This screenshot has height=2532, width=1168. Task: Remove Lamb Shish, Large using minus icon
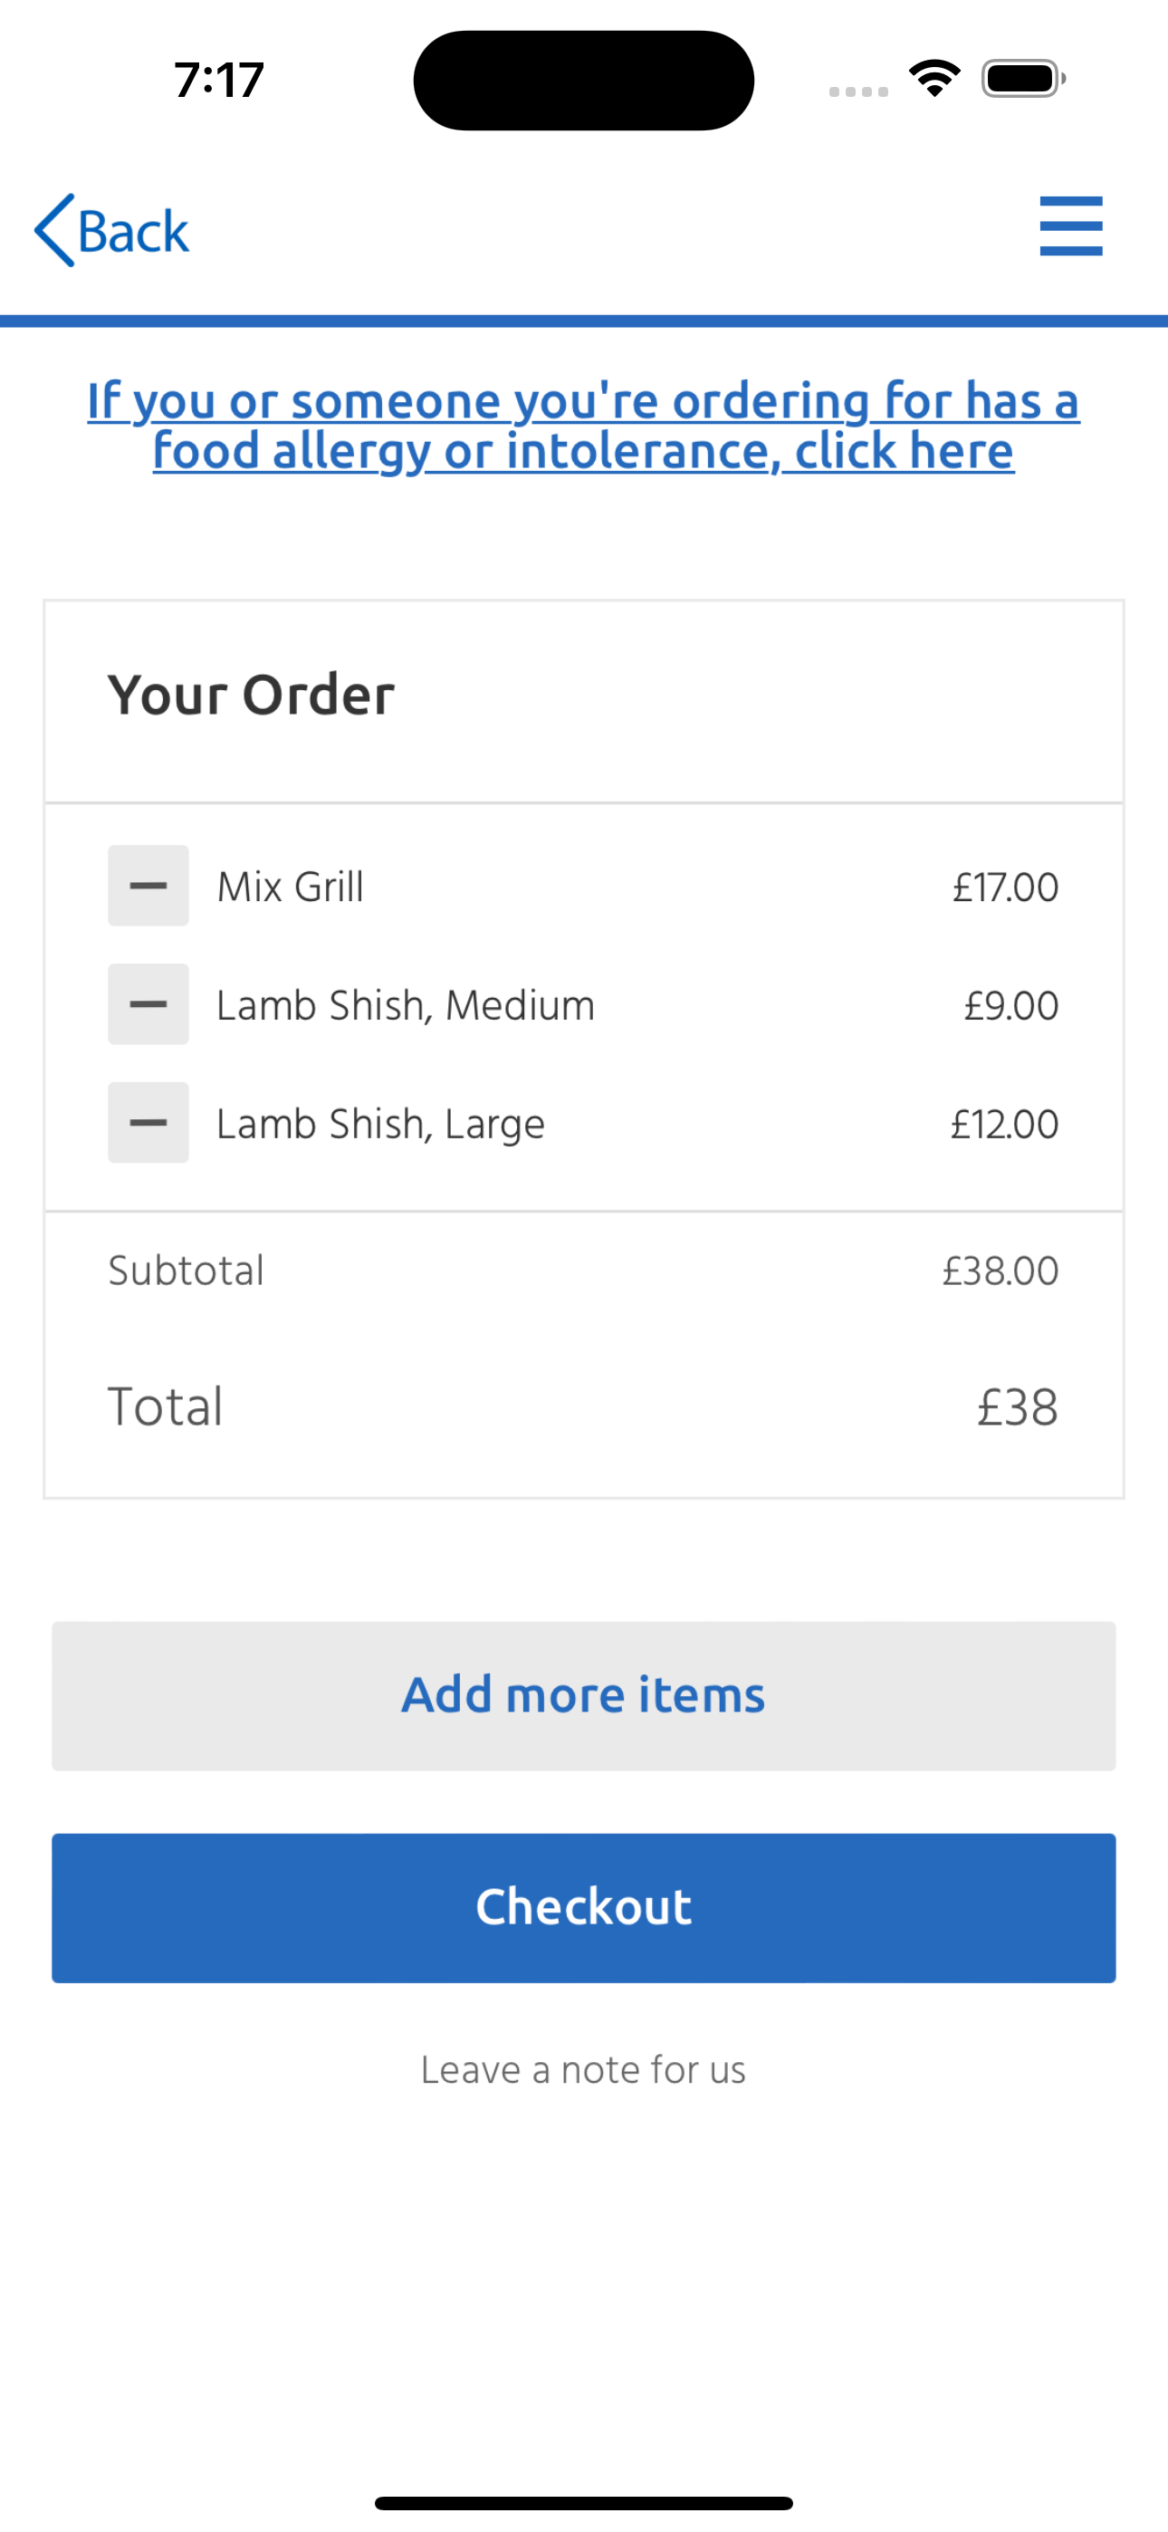pos(148,1123)
